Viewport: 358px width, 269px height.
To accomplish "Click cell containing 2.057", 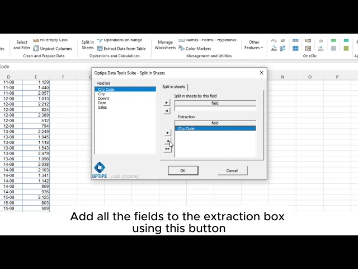I will click(x=36, y=93).
